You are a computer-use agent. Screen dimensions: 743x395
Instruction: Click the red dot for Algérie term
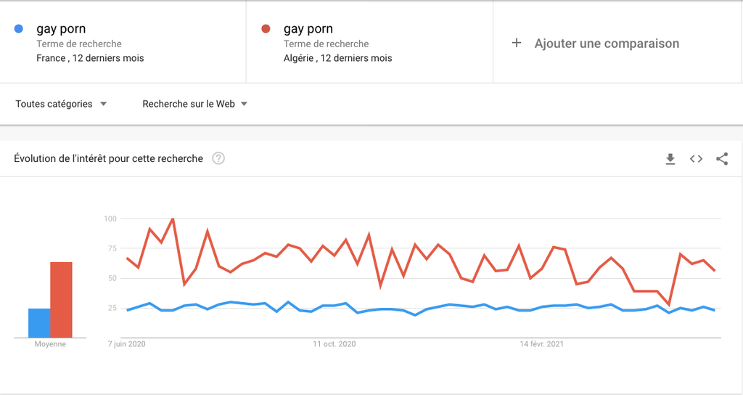tap(266, 29)
